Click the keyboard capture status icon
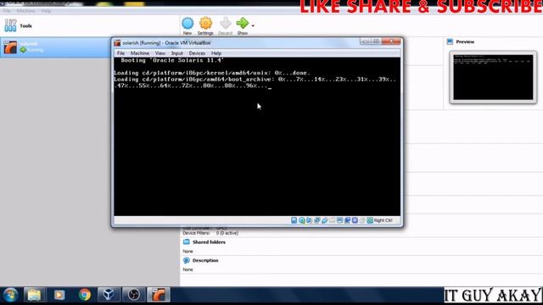 click(x=370, y=220)
